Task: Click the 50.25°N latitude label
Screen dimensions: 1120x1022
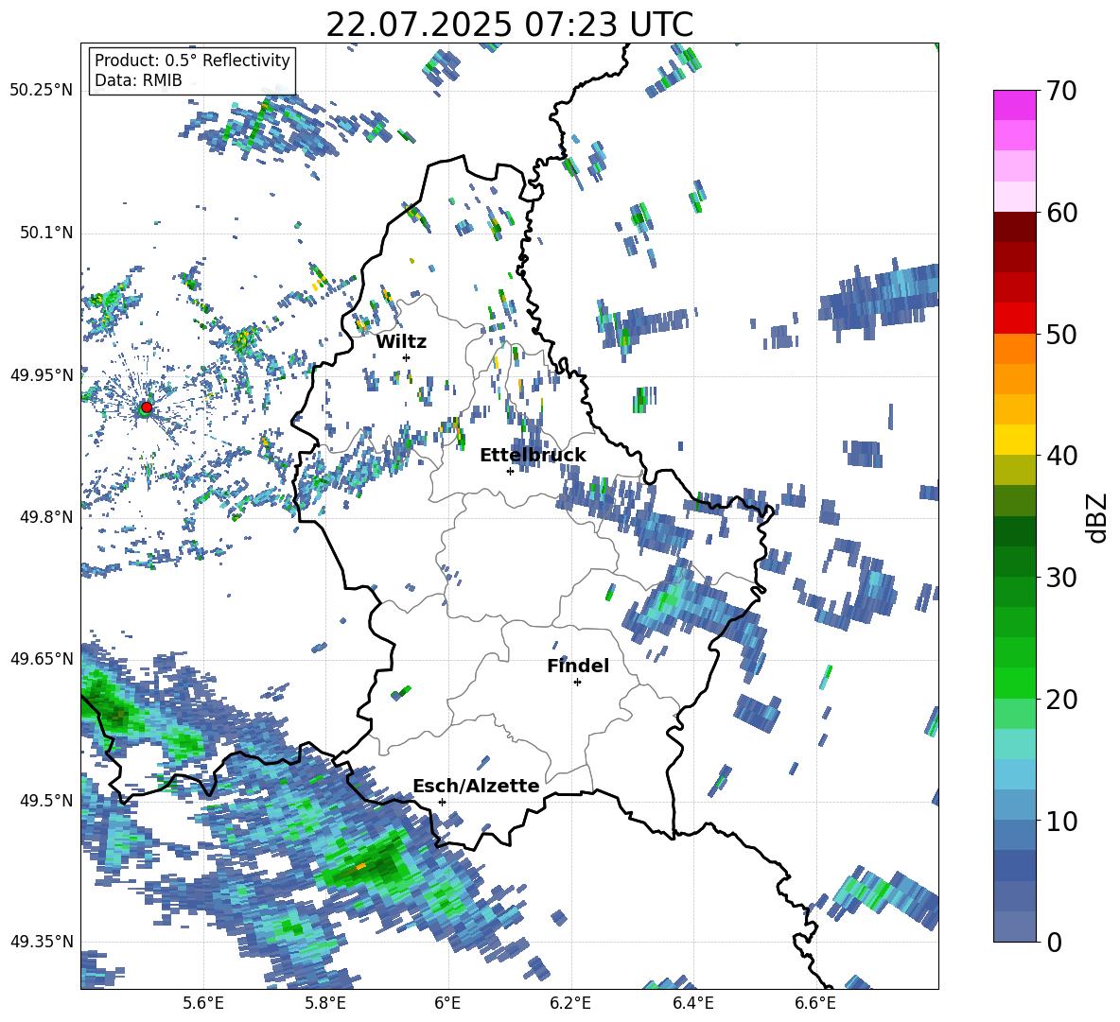Action: (42, 91)
